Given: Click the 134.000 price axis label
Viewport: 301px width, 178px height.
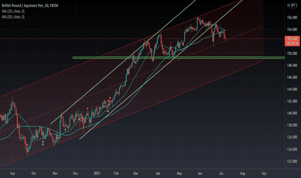Looking at the screenshot, I should 292,149.
